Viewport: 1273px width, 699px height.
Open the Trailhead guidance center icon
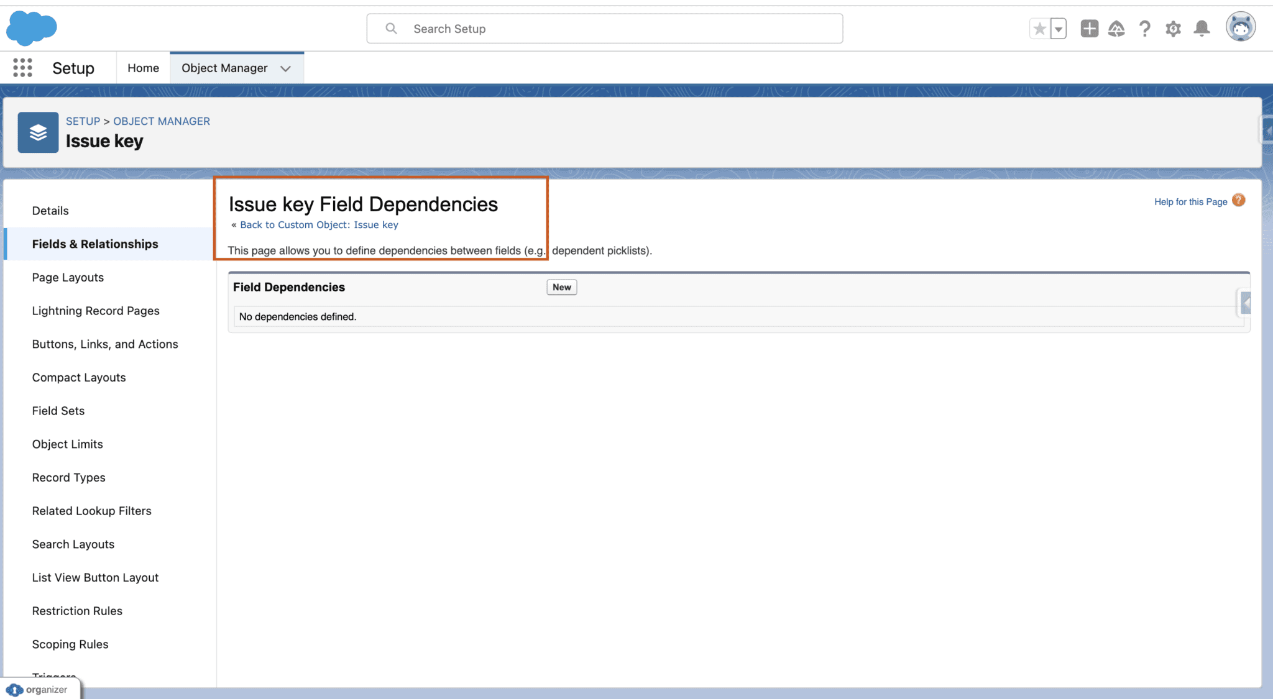point(1117,28)
